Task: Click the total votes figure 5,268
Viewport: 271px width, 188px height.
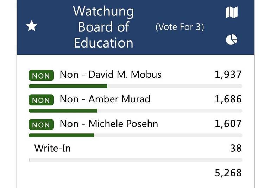Action: click(x=228, y=173)
